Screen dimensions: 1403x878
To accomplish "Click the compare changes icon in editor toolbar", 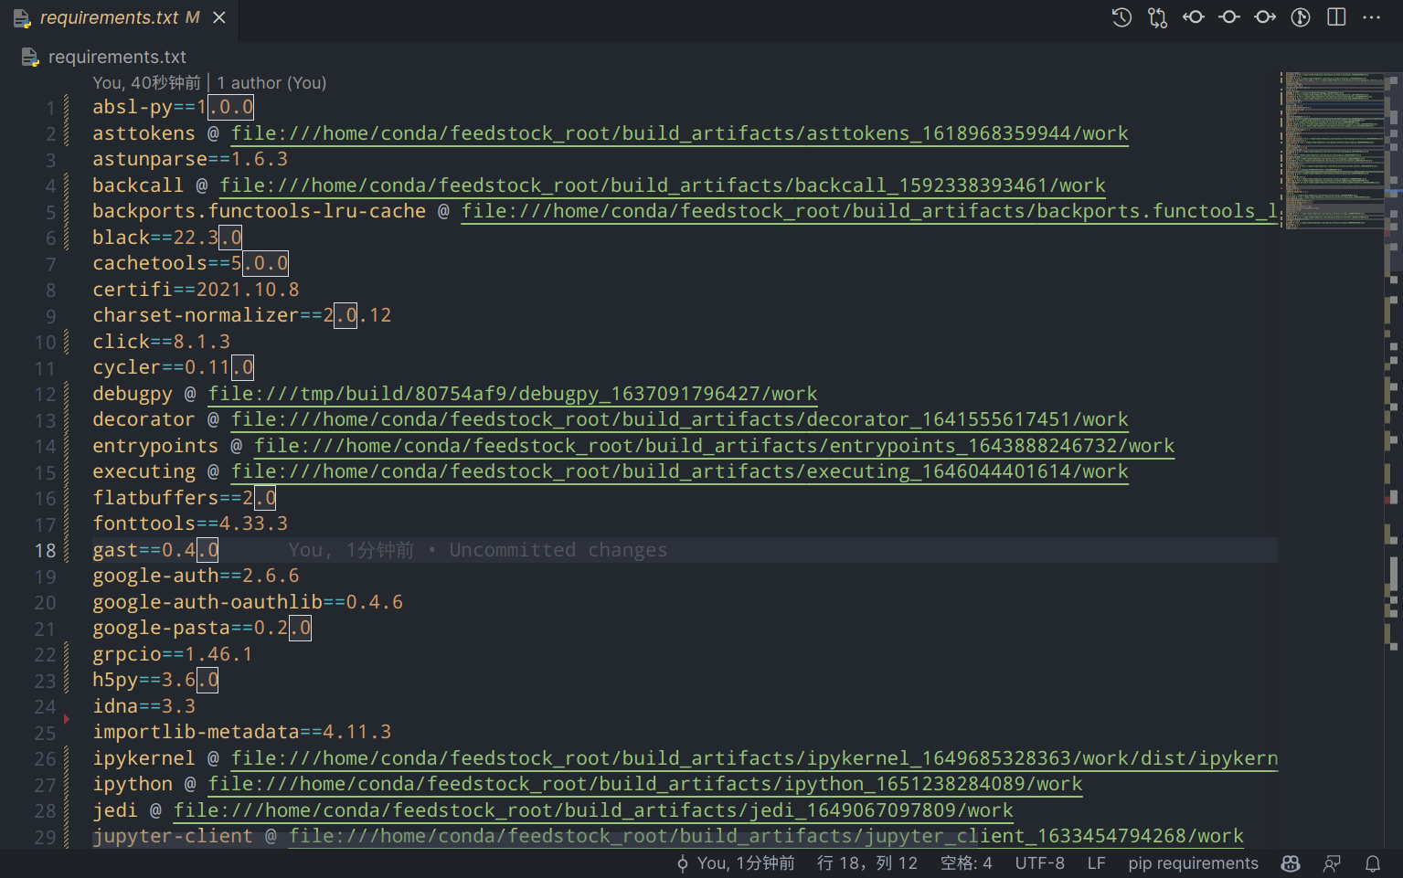I will click(x=1157, y=17).
